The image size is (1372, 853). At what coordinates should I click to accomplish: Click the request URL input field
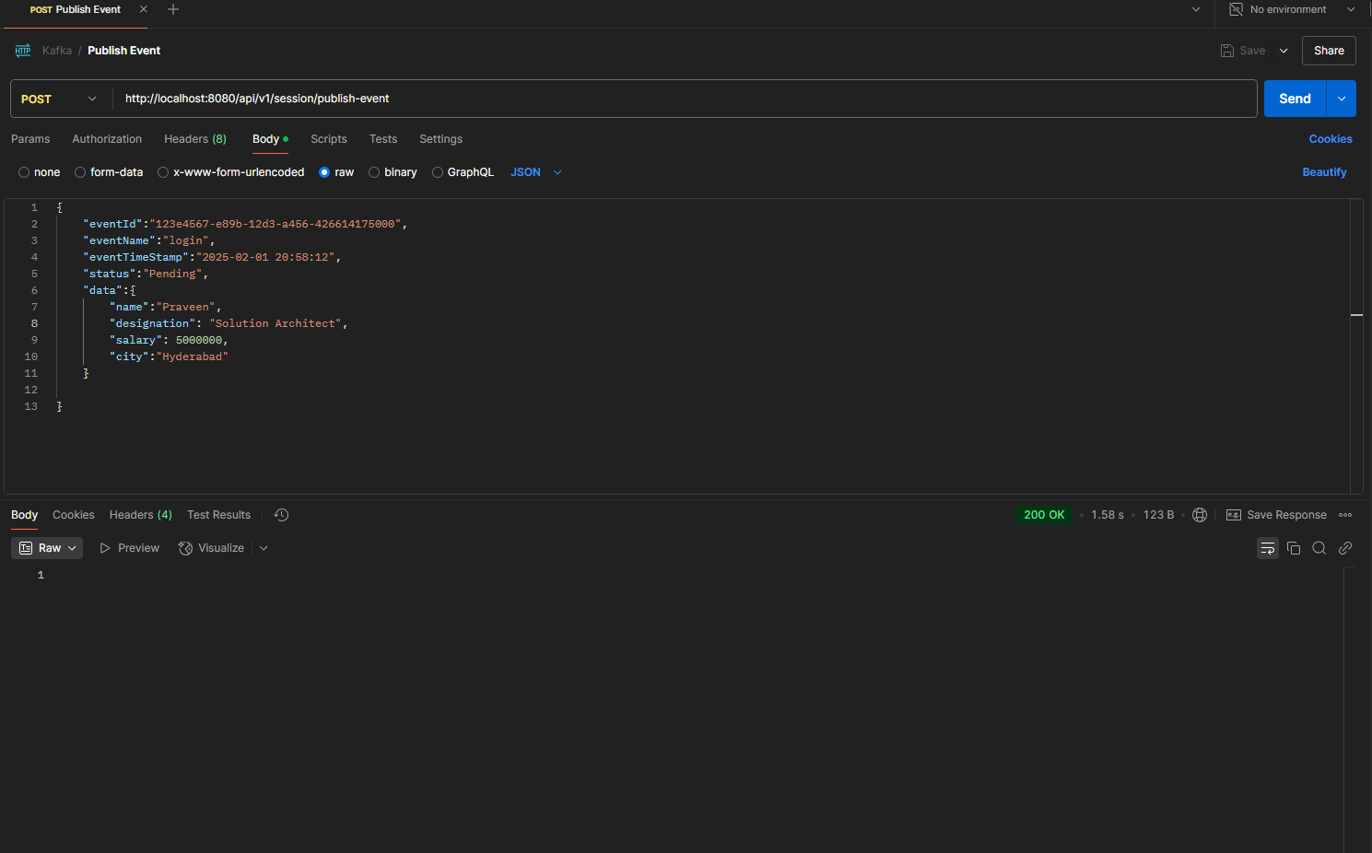[686, 99]
